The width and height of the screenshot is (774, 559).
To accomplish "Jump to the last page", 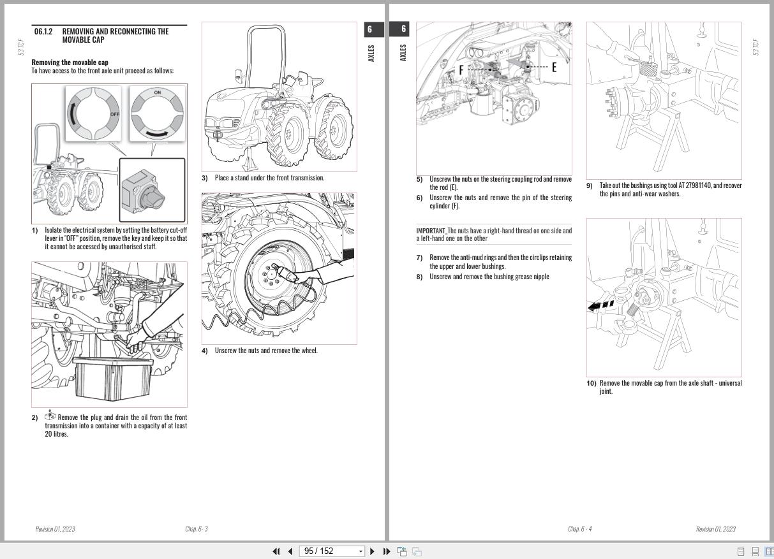I will tap(387, 551).
